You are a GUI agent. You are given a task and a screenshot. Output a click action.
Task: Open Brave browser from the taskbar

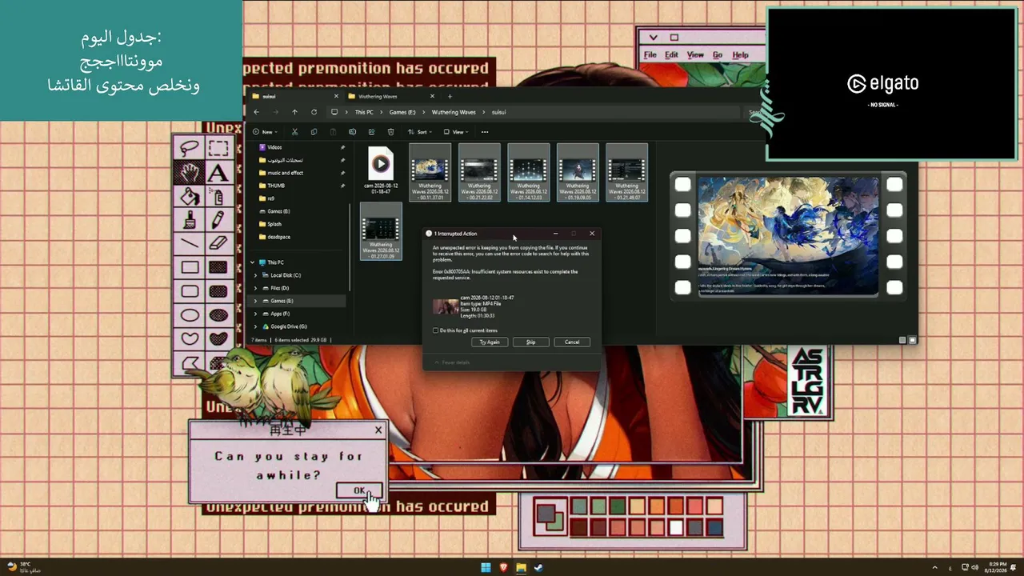pos(503,568)
